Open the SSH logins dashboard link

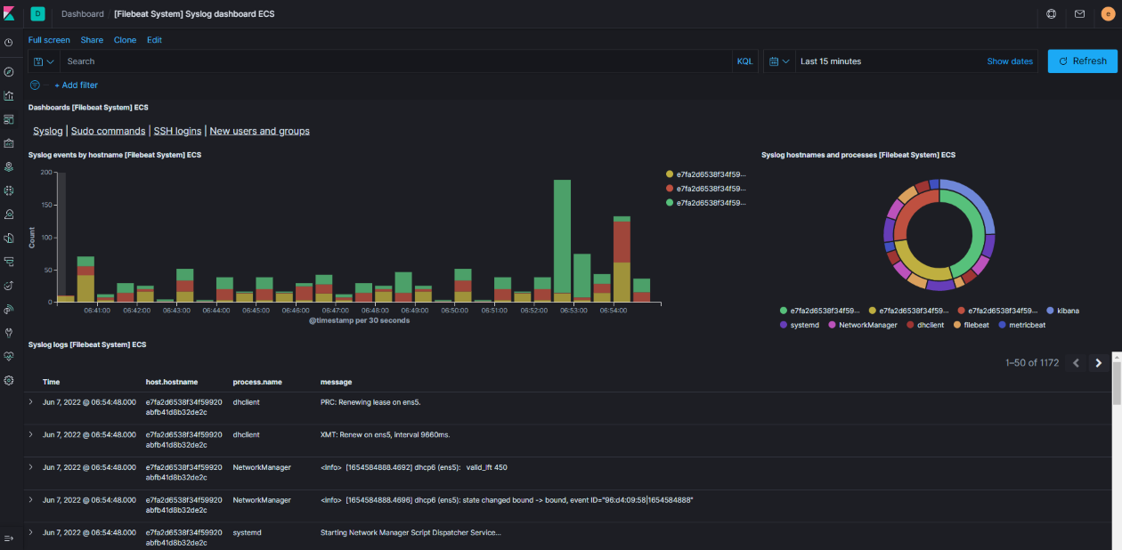coord(178,131)
